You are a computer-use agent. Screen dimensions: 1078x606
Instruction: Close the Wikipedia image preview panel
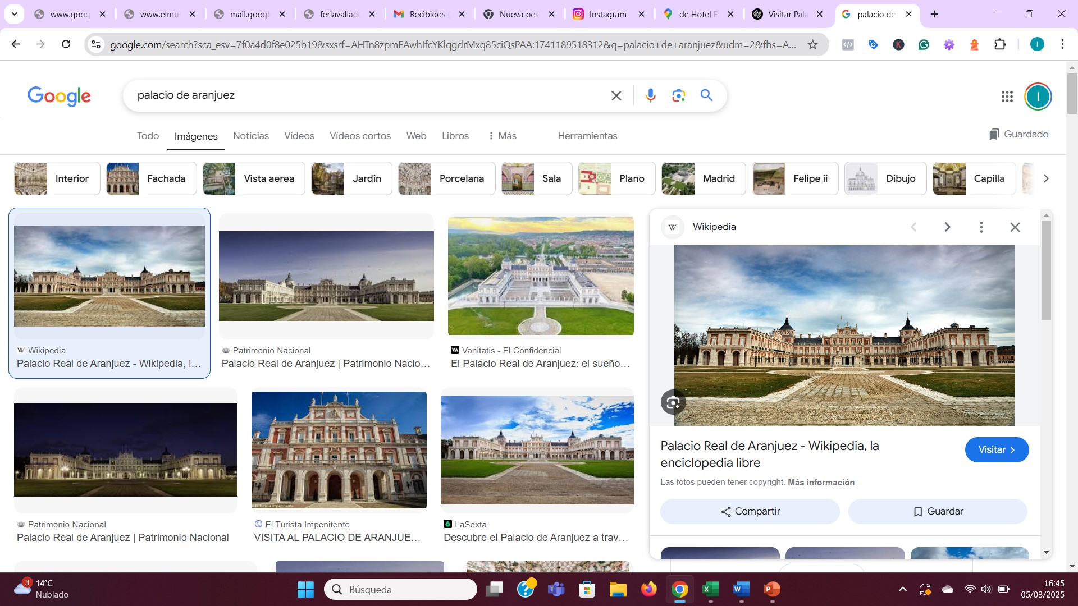click(1015, 227)
